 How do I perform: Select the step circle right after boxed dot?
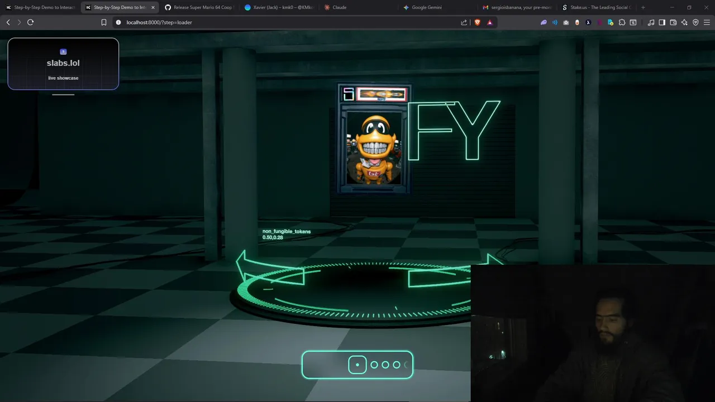[374, 365]
